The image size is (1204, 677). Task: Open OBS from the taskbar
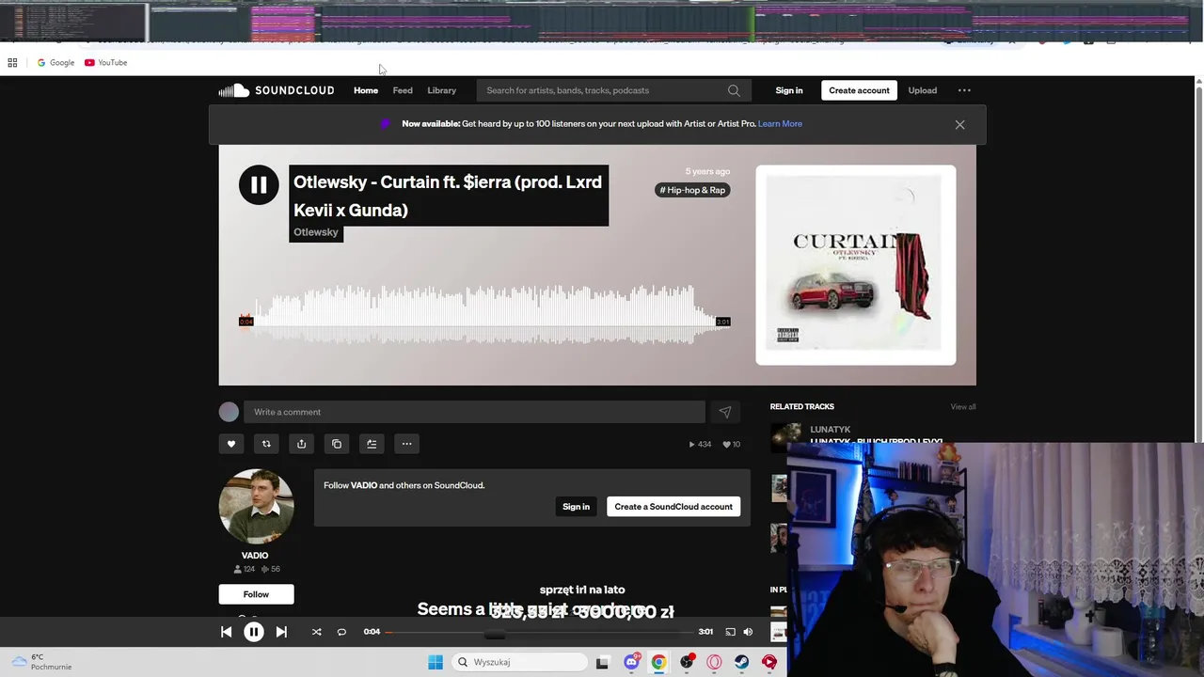click(x=687, y=662)
